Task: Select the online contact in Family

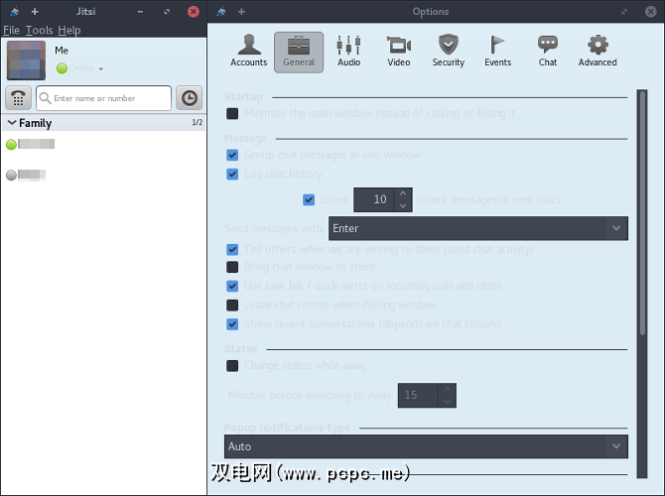Action: [30, 144]
